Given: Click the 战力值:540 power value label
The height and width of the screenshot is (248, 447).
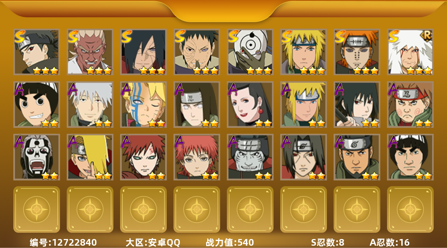Looking at the screenshot, I should pos(230,242).
